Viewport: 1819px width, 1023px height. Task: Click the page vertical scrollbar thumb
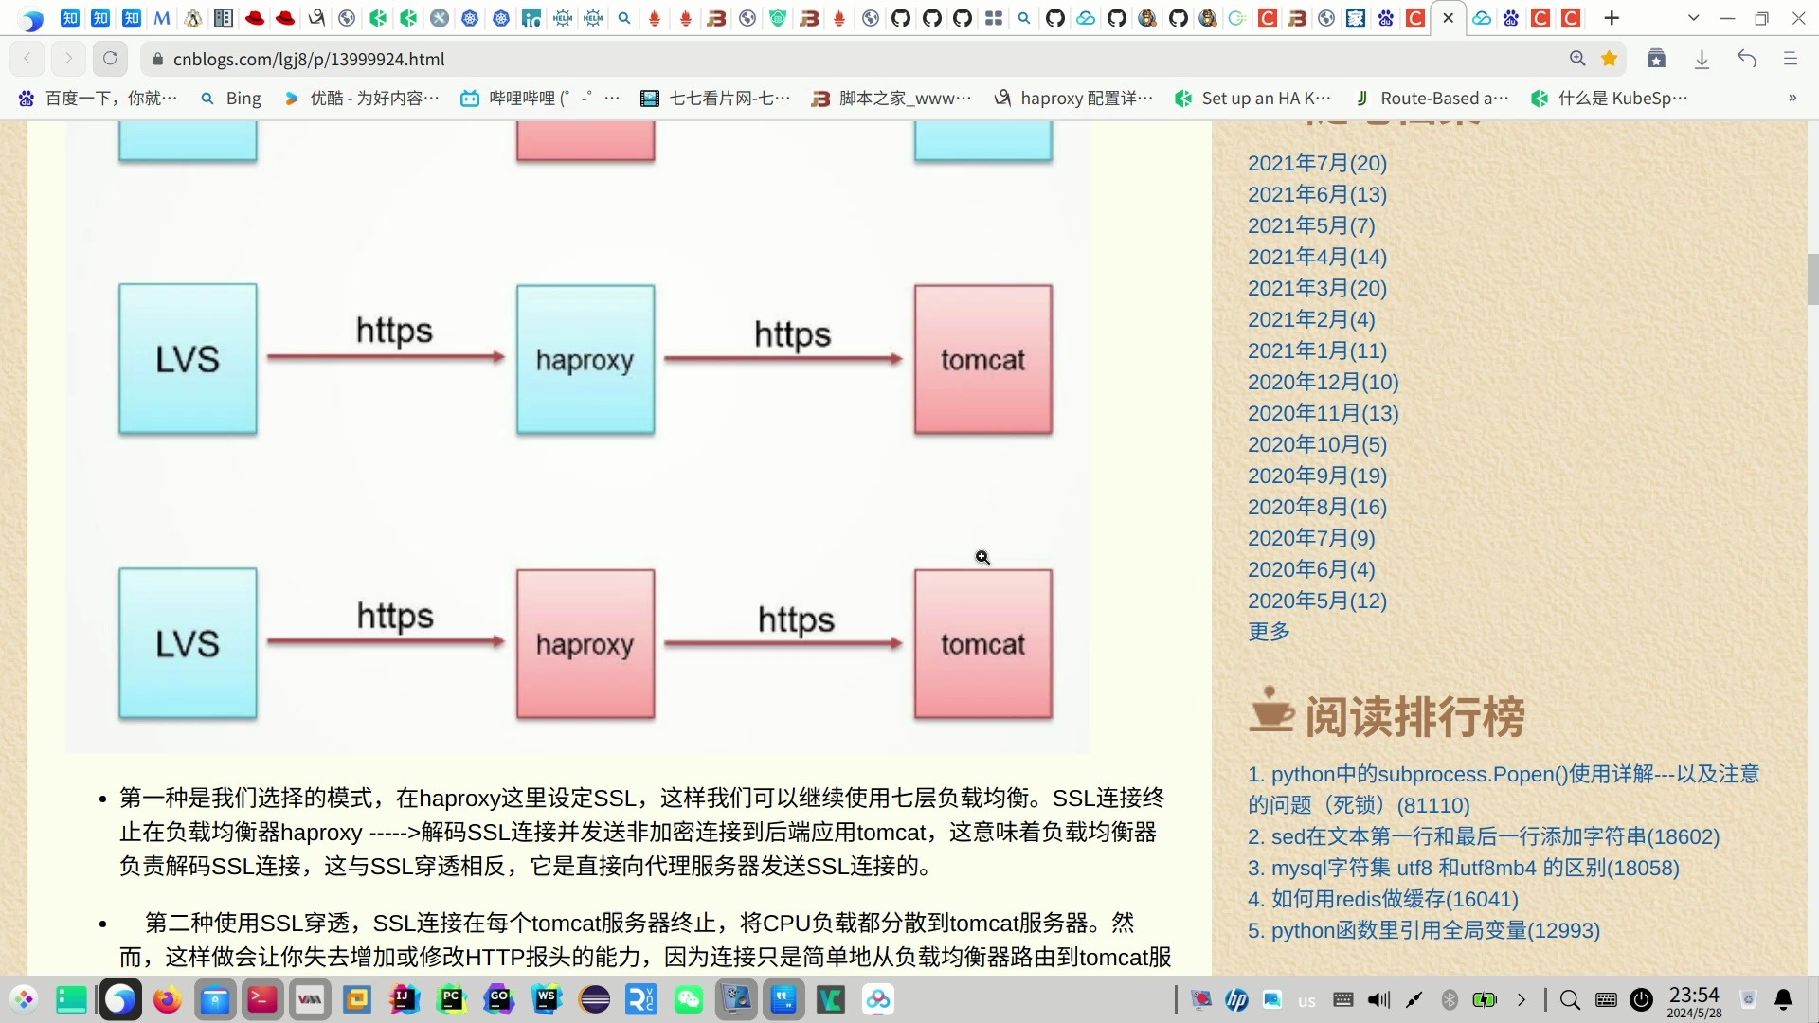click(x=1811, y=279)
